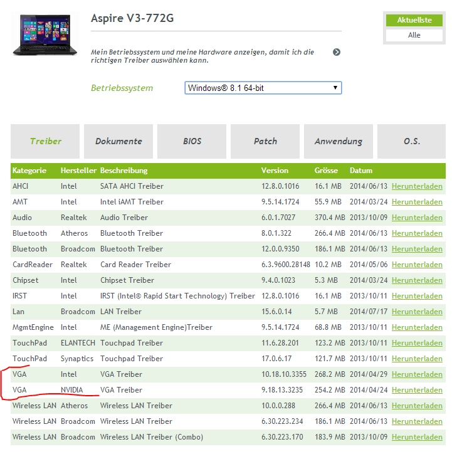Download the Intel SATA AHCI Treiber

pos(417,186)
